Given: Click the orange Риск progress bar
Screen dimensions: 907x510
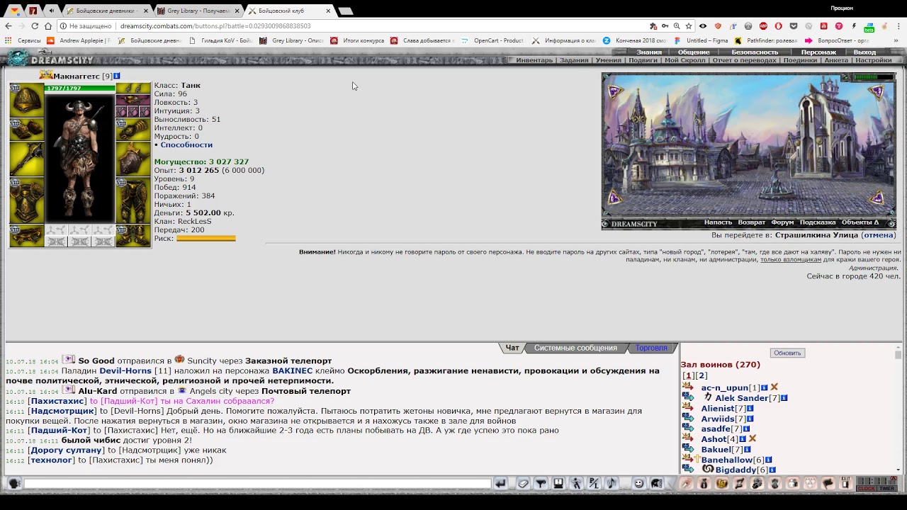Looking at the screenshot, I should coord(206,239).
